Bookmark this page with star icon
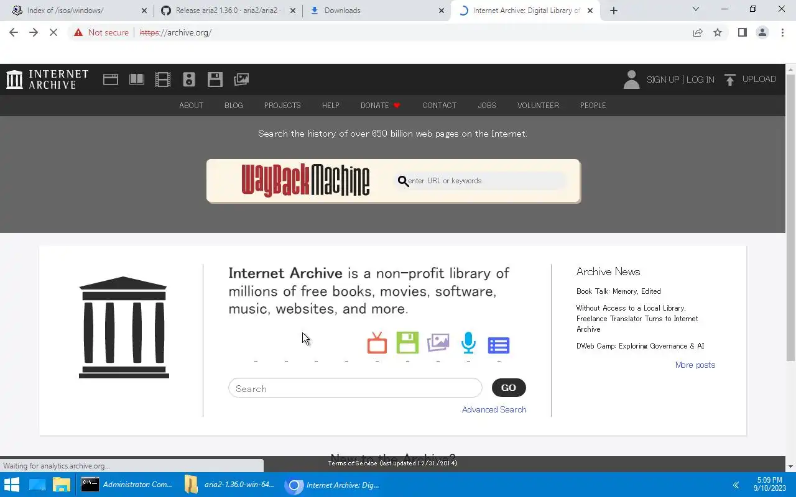 tap(718, 32)
